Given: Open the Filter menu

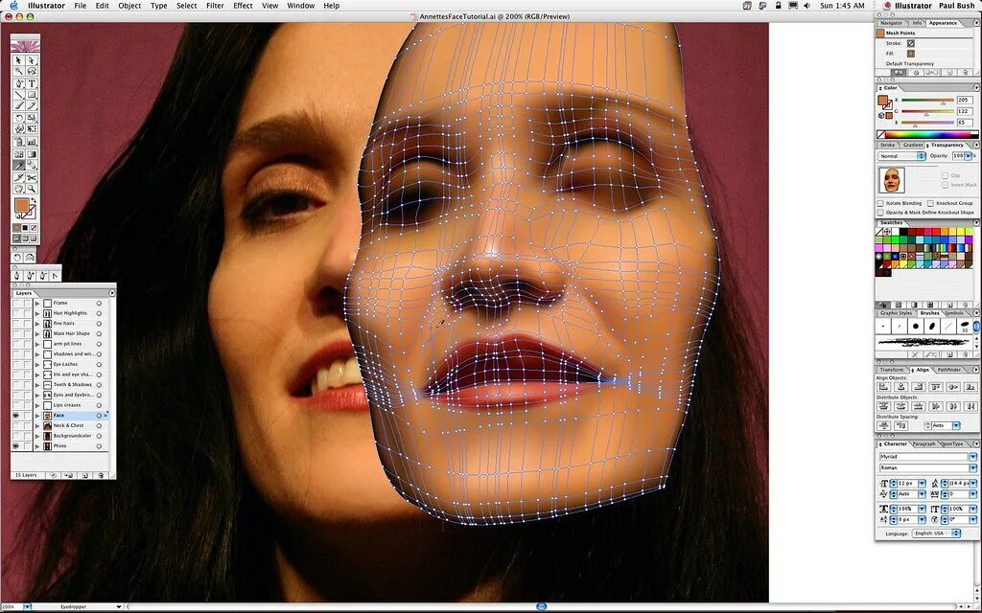Looking at the screenshot, I should point(215,6).
